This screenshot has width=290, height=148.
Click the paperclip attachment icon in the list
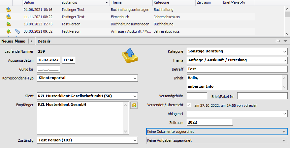18,31
